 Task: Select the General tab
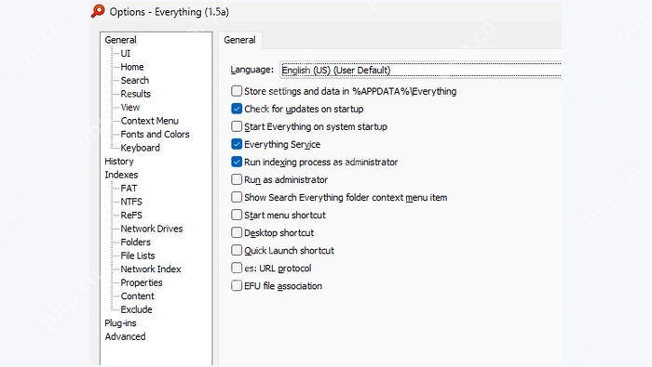click(x=239, y=40)
